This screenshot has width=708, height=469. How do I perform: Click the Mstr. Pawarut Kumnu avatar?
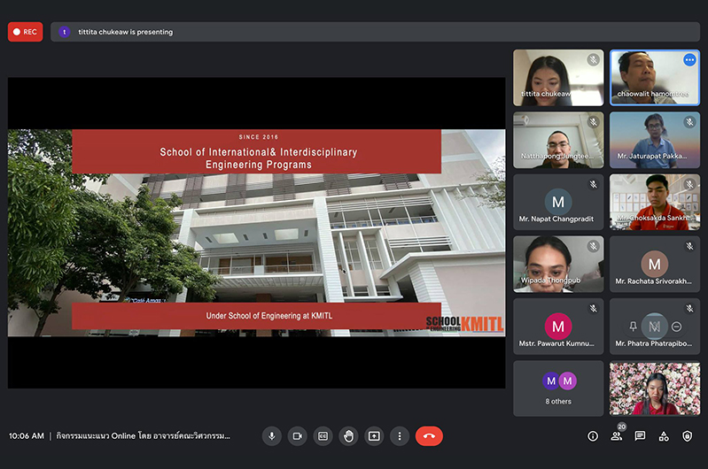tap(558, 326)
